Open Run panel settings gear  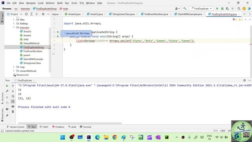(245, 80)
